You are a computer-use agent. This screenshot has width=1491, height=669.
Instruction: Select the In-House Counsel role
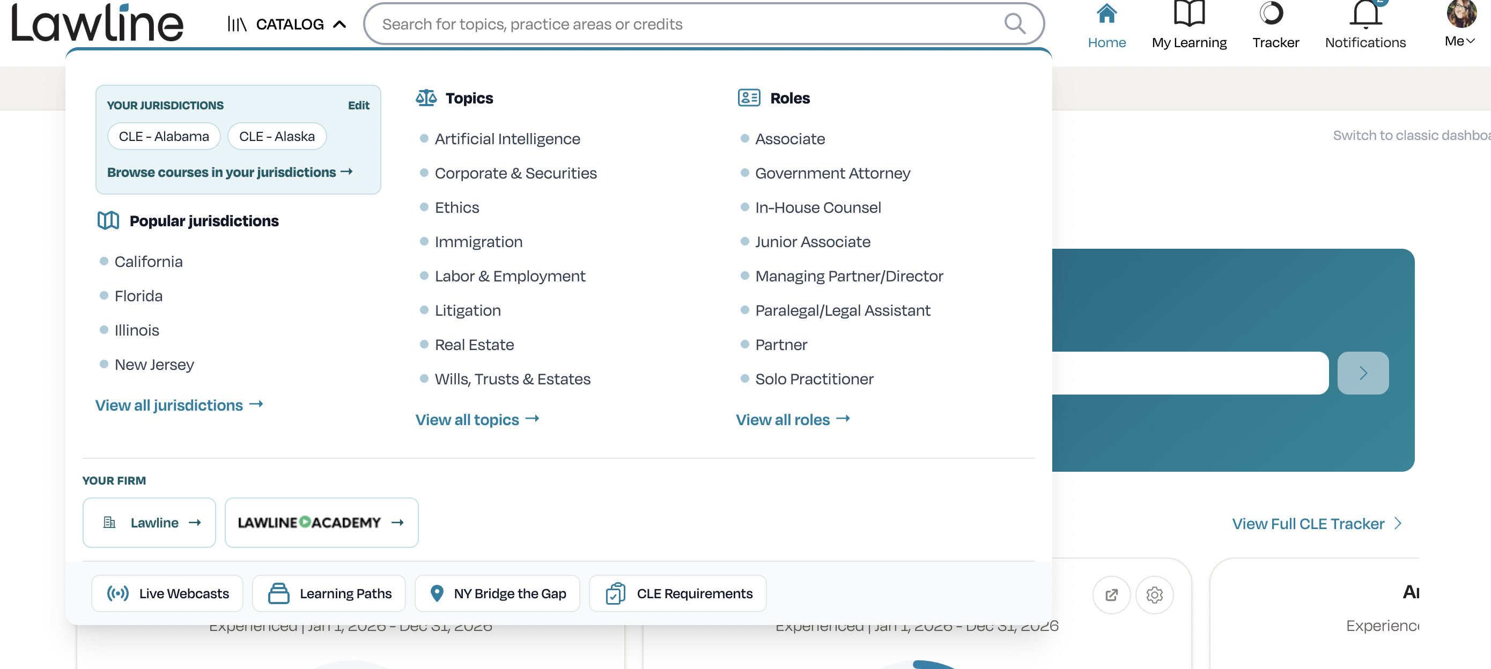(x=817, y=208)
